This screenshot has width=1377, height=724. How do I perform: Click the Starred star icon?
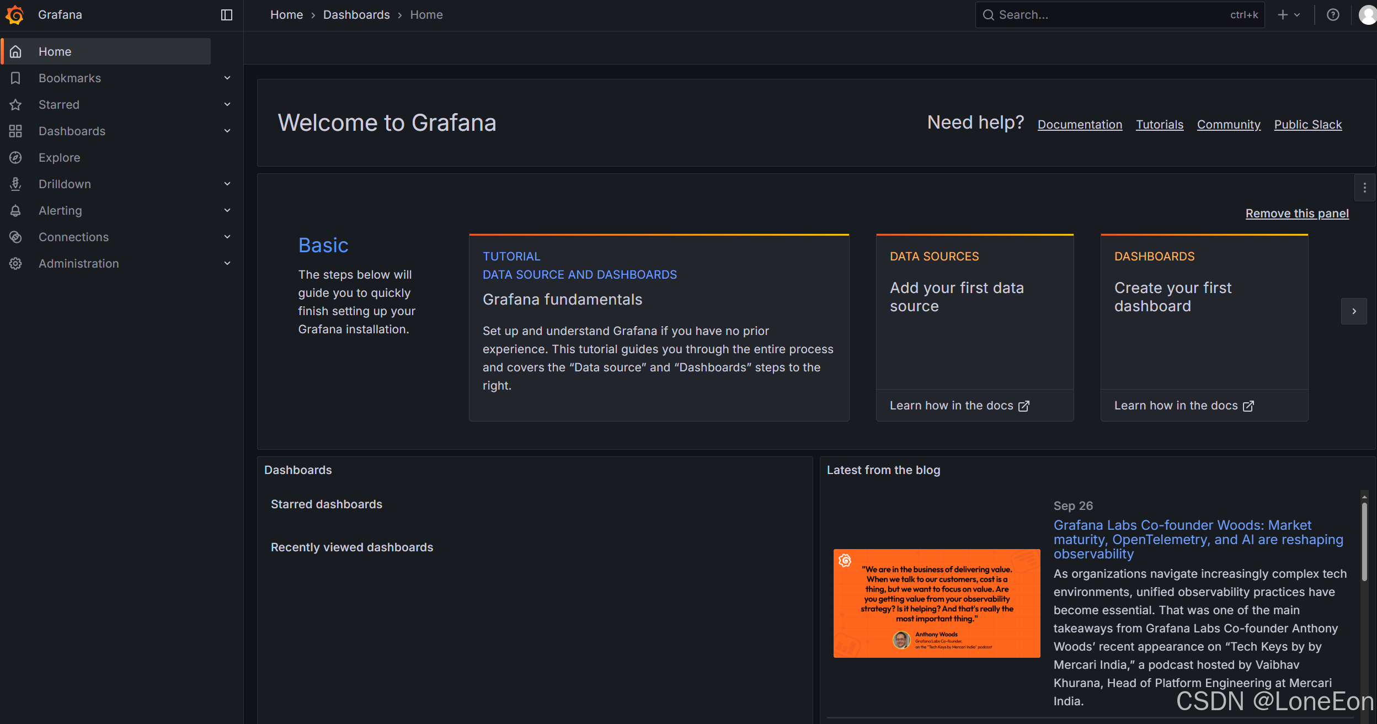16,104
